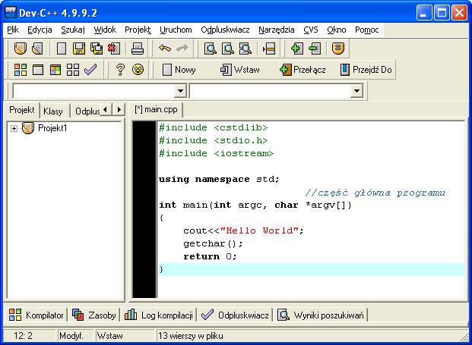Open the CVS menu
The height and width of the screenshot is (345, 472).
click(x=311, y=30)
